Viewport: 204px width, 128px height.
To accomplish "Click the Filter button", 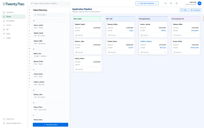I will tap(184, 10).
